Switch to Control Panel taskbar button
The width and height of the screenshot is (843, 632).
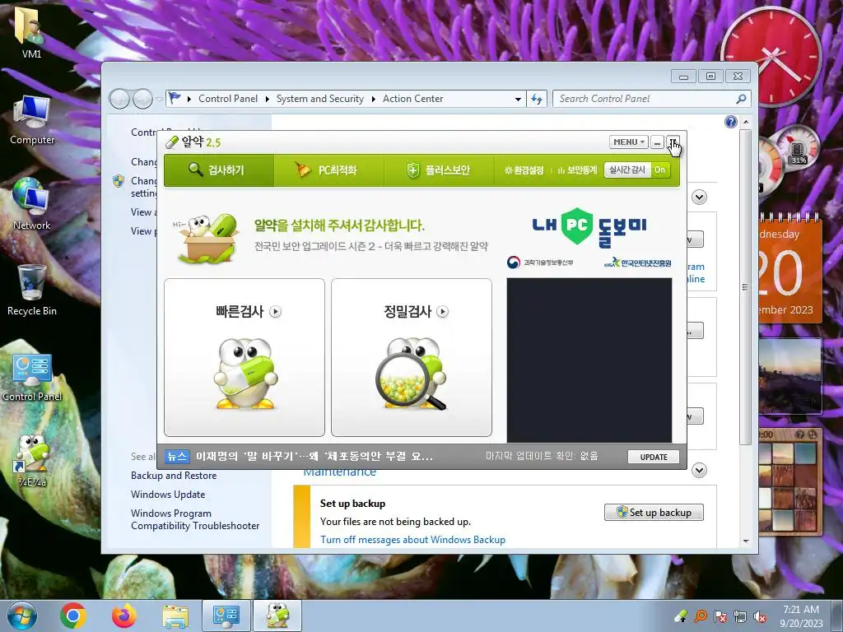coord(226,616)
